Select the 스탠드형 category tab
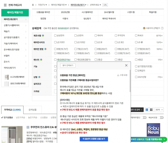Viewport: 168px width, 143px height. click(131, 12)
